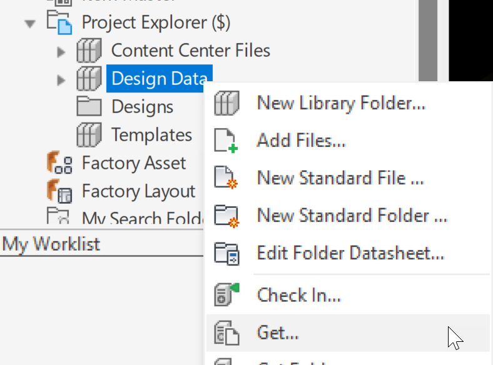The height and width of the screenshot is (365, 493).
Task: Click the New Library Folder icon
Action: point(226,103)
